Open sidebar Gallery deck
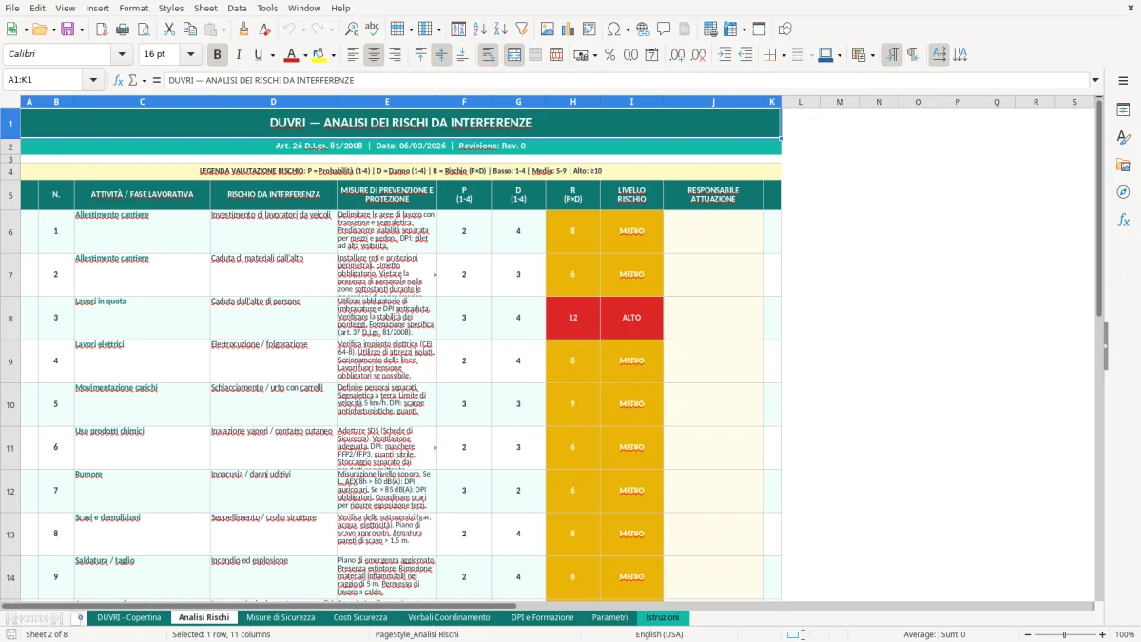 tap(1123, 165)
